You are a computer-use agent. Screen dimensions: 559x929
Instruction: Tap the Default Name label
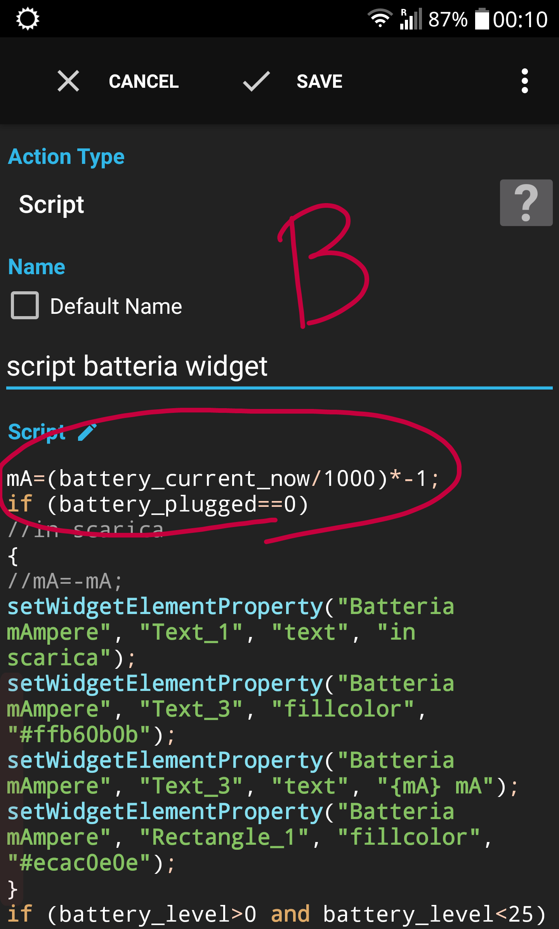pyautogui.click(x=116, y=306)
